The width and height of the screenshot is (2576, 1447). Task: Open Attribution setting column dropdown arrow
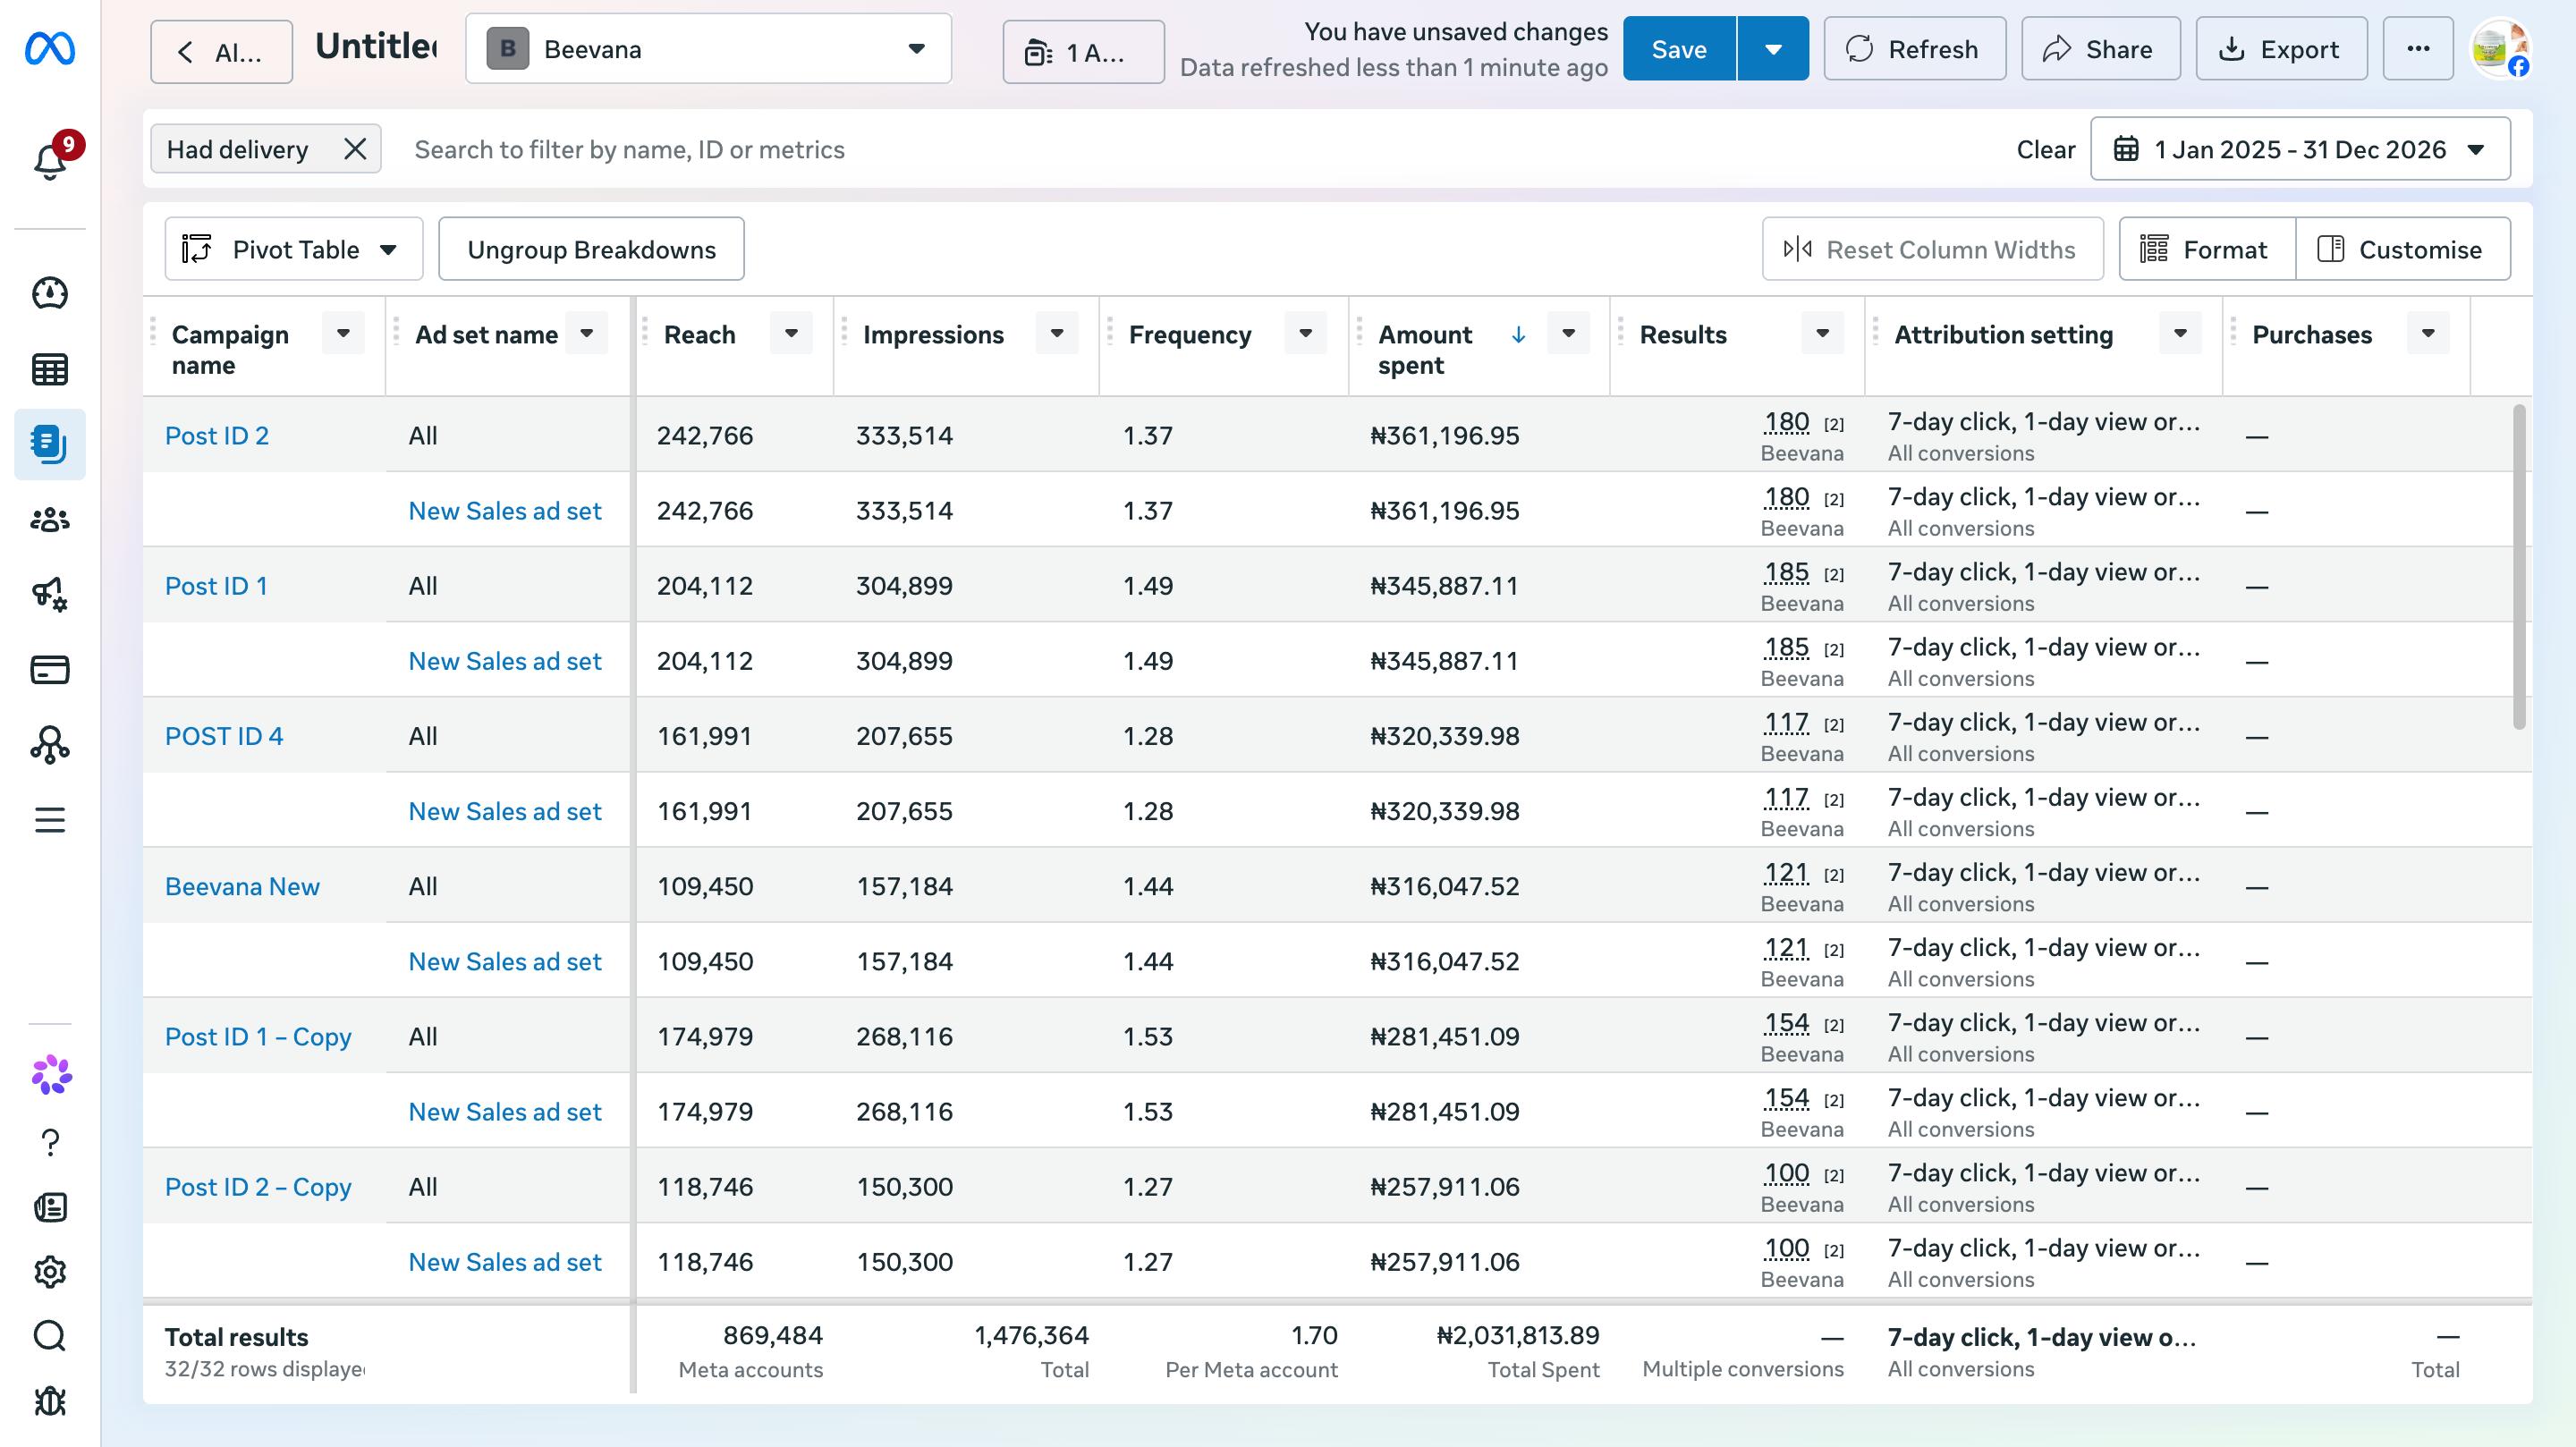(x=2180, y=333)
